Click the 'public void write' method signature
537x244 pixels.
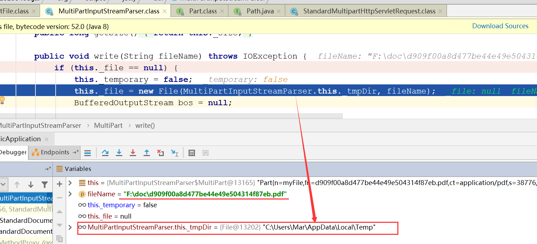click(x=170, y=56)
